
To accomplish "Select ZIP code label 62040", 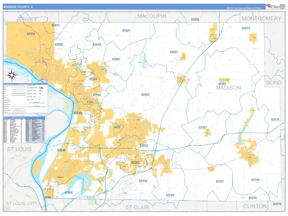I will (61, 150).
